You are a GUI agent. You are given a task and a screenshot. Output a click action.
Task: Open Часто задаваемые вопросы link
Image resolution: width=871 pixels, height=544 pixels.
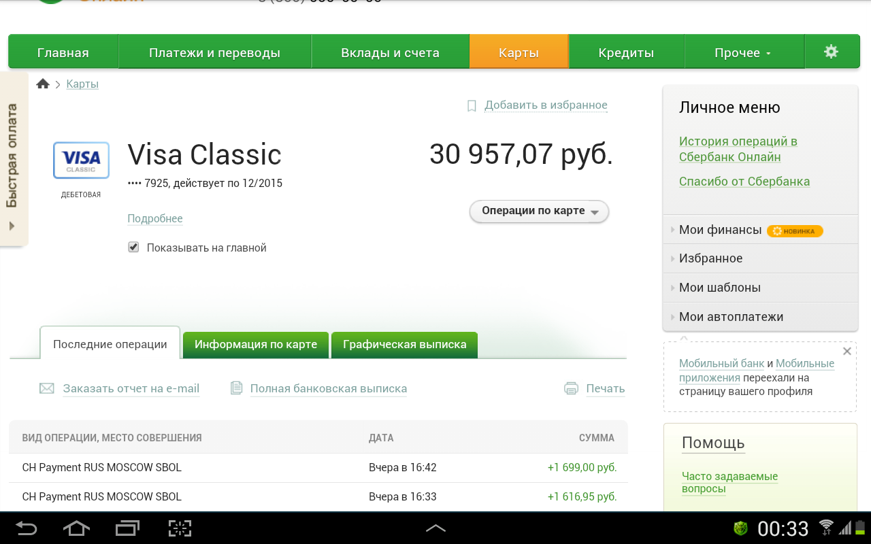[x=729, y=482]
